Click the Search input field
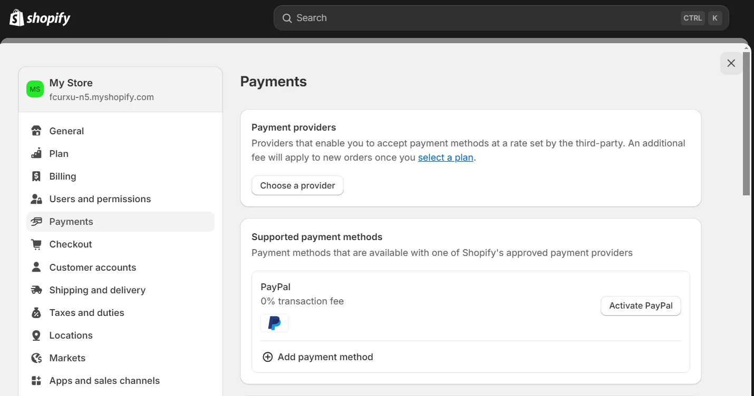The height and width of the screenshot is (396, 754). (501, 18)
